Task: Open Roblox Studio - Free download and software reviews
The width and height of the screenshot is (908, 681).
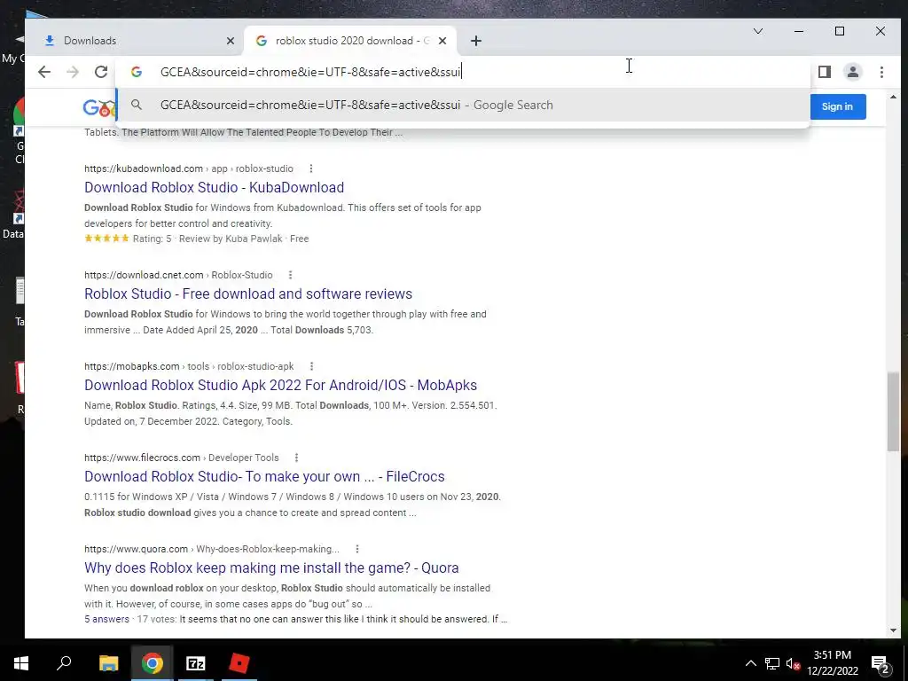Action: (248, 294)
